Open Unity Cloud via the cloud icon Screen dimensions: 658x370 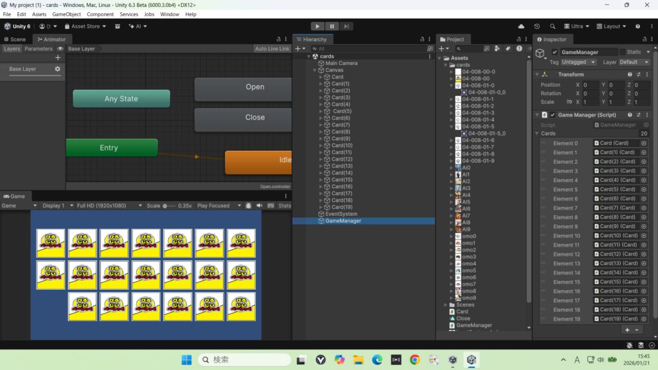coord(521,26)
